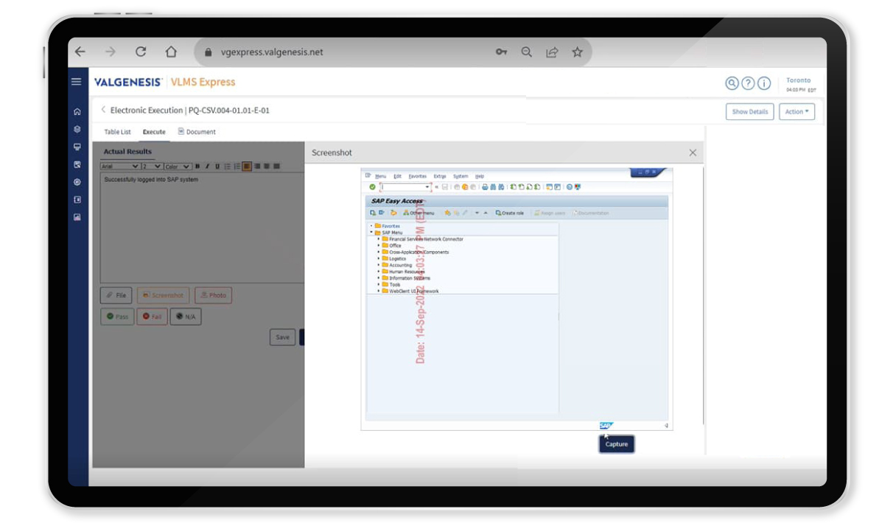Click the File attachment button
Image resolution: width=893 pixels, height=523 pixels.
tap(116, 295)
